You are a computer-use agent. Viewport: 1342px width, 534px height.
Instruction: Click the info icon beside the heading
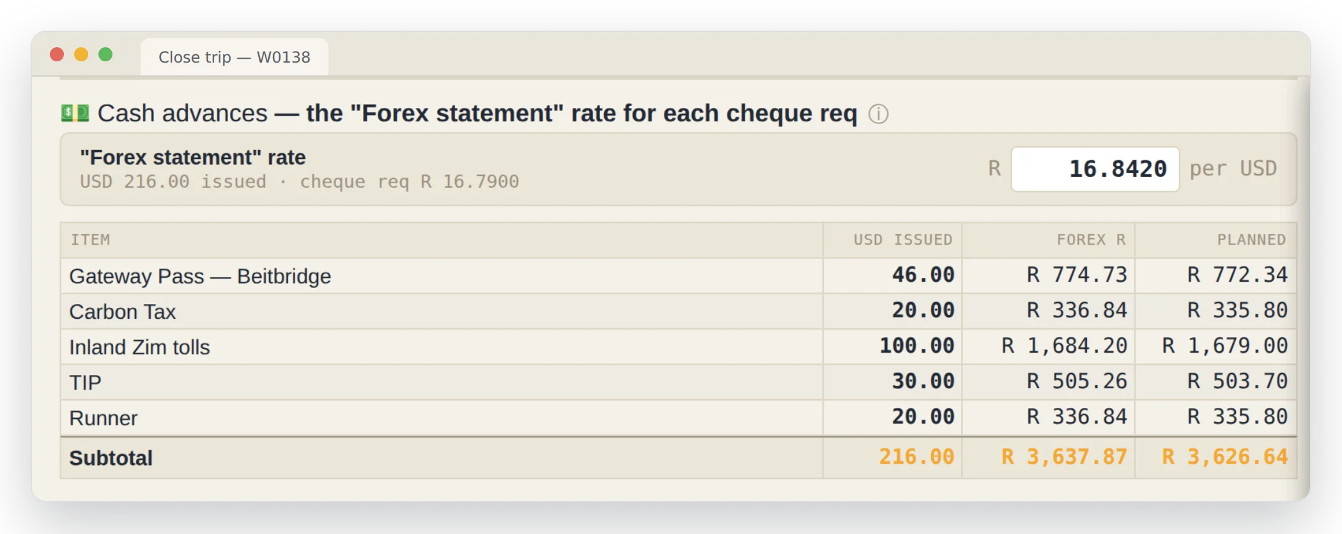click(x=878, y=114)
